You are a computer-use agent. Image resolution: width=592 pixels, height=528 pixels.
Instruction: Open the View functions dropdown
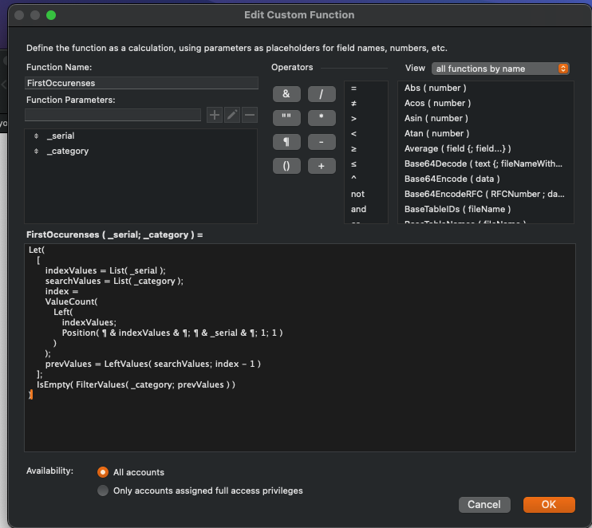pyautogui.click(x=500, y=69)
